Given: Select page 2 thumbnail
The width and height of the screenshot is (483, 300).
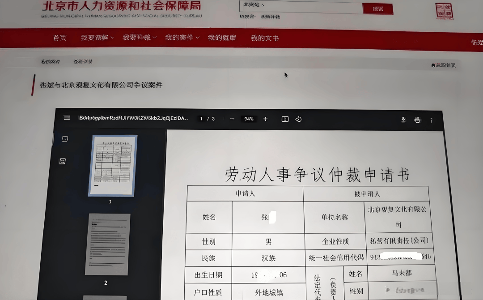Looking at the screenshot, I should click(x=107, y=244).
